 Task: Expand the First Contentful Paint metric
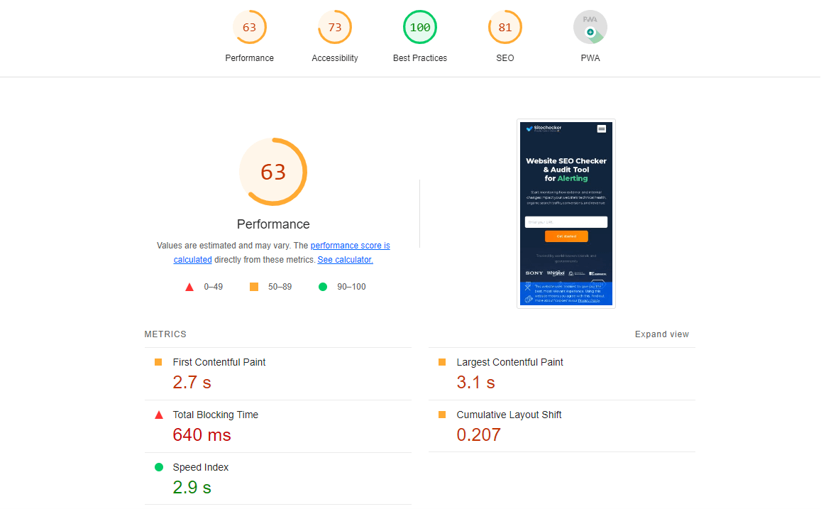278,374
